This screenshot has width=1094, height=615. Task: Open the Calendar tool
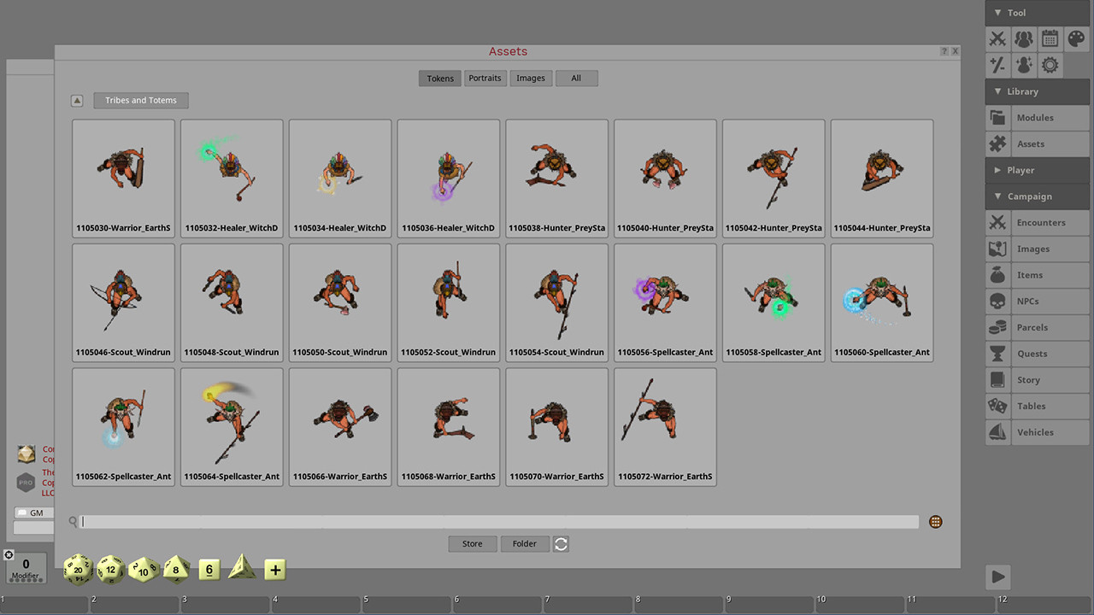pyautogui.click(x=1050, y=38)
